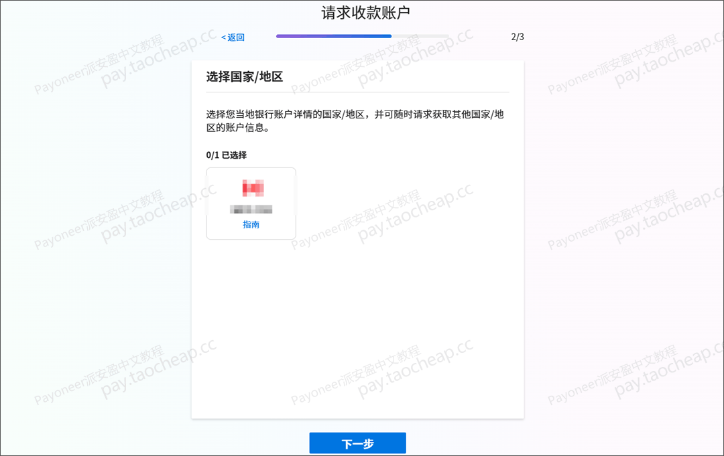Click the 0/1 已选择 counter text
This screenshot has width=724, height=456.
[227, 155]
